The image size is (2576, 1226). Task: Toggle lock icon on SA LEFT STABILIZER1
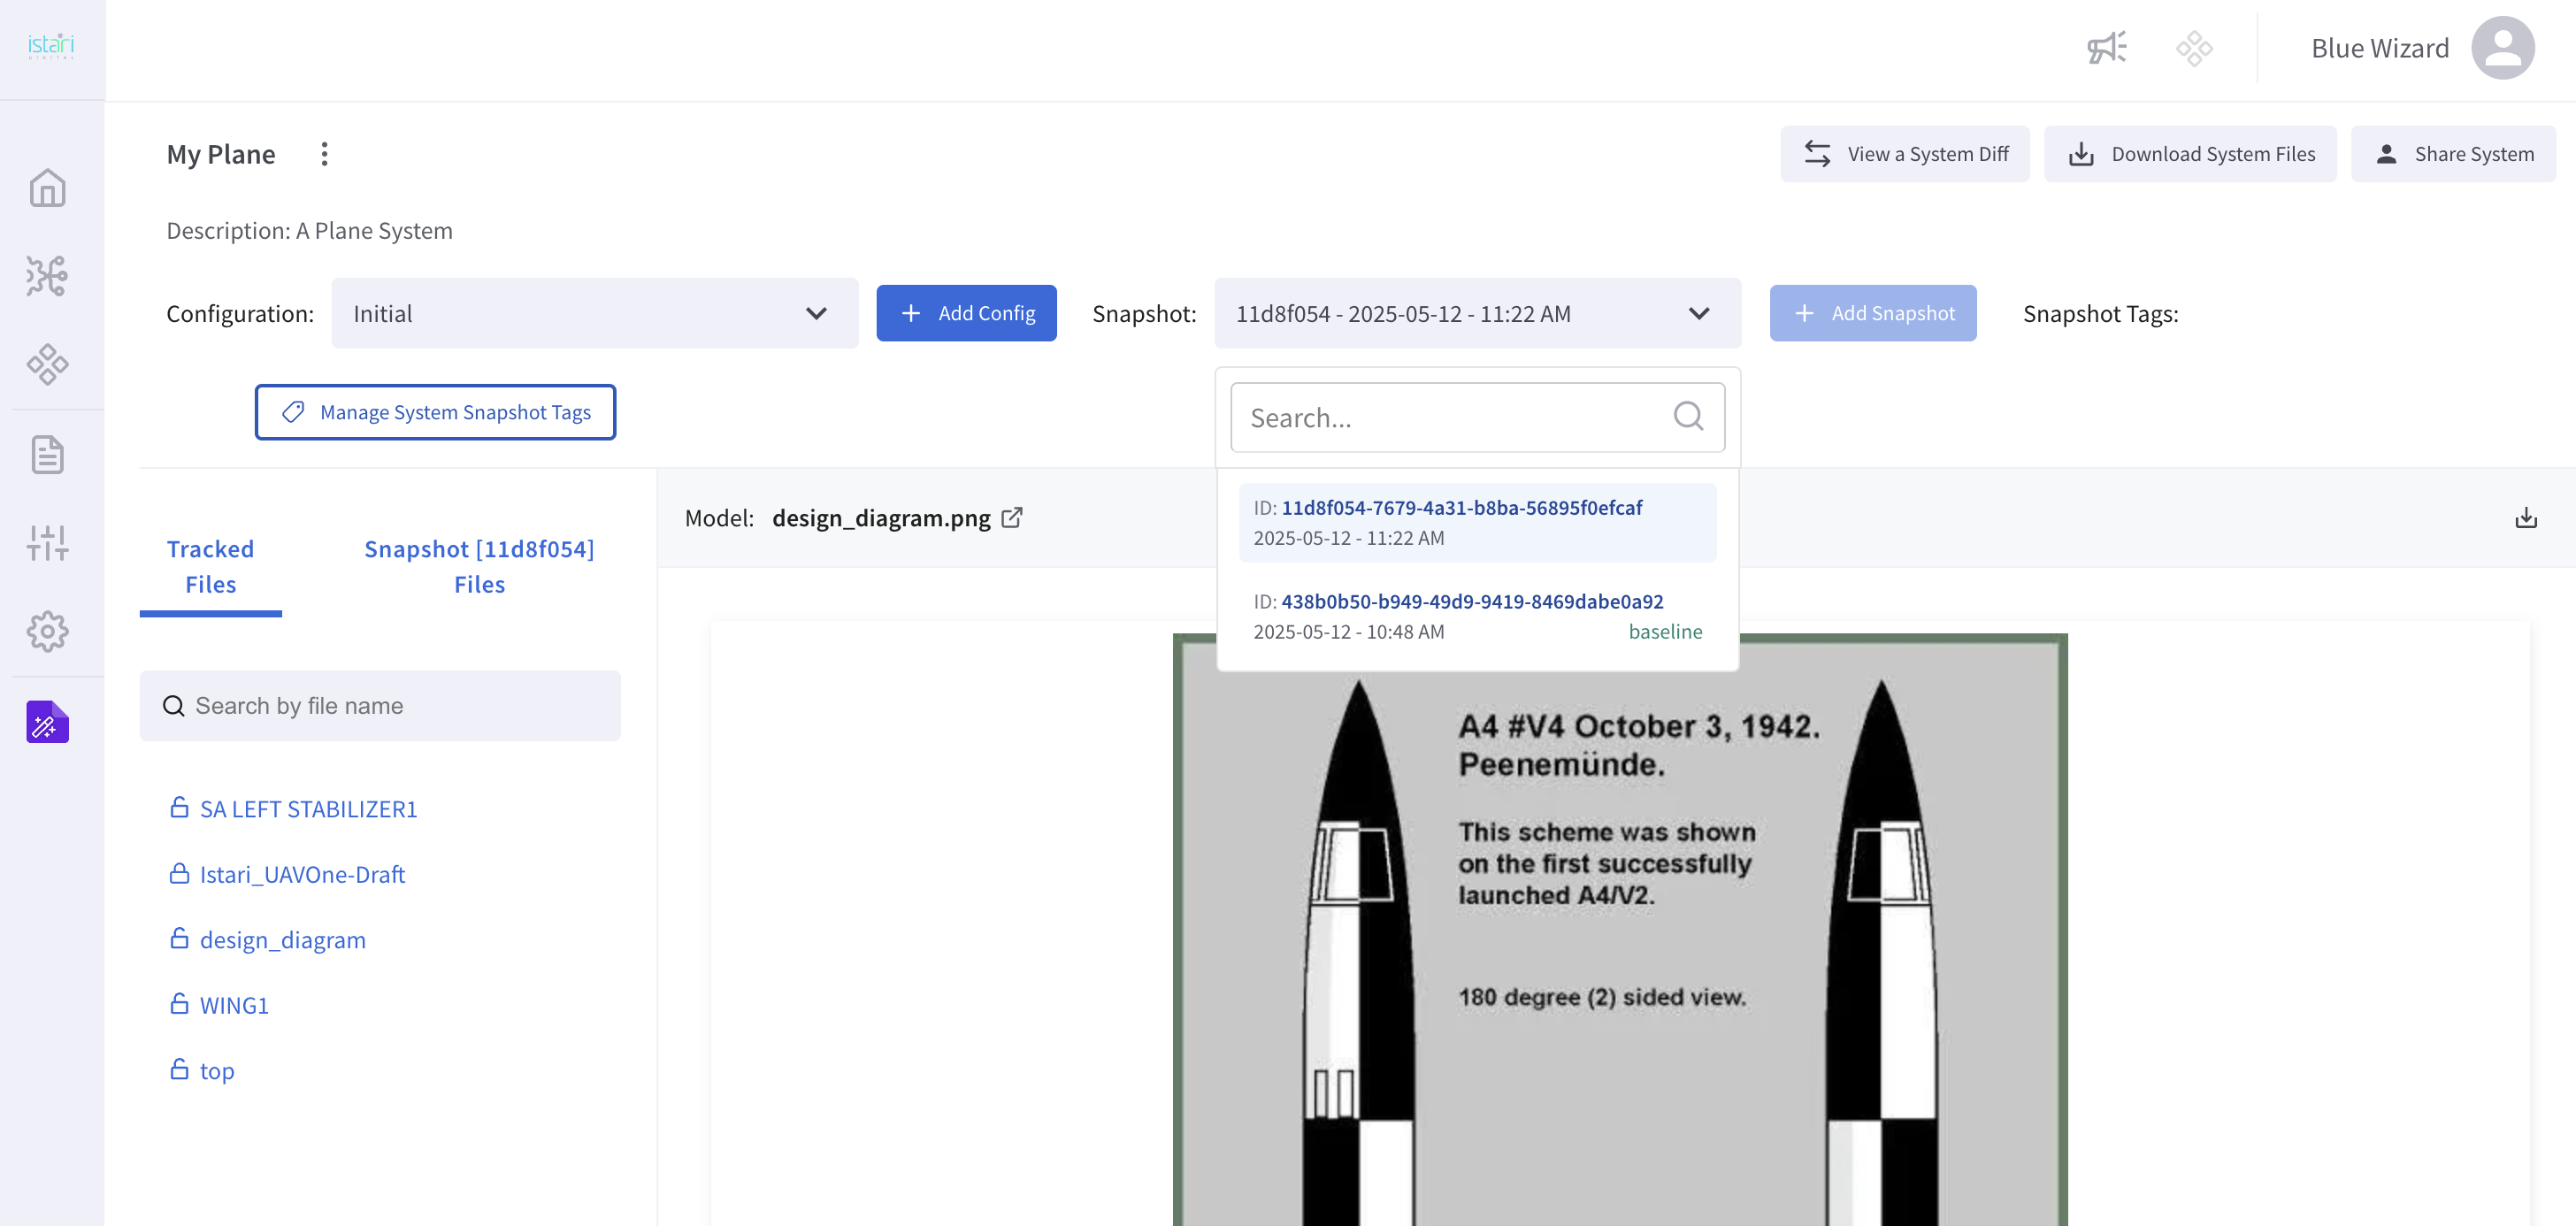[179, 808]
